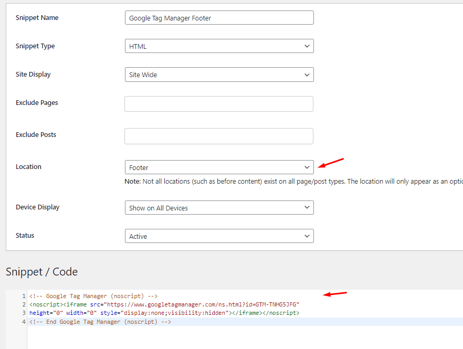Click the Location label
Screen dimensions: 463x349
coord(28,167)
